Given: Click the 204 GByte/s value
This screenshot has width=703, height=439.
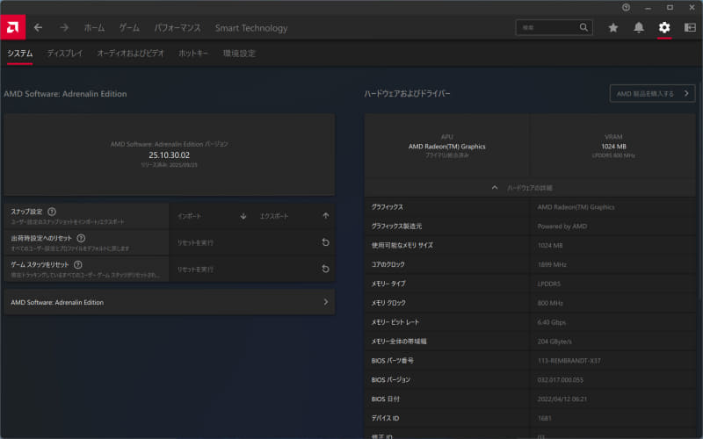Looking at the screenshot, I should tap(554, 342).
